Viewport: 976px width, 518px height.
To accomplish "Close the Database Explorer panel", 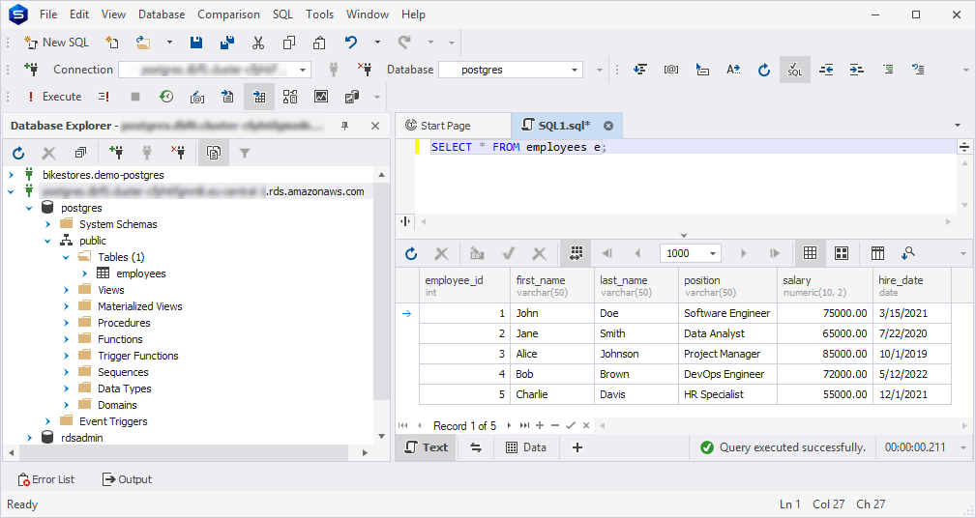I will coord(375,126).
